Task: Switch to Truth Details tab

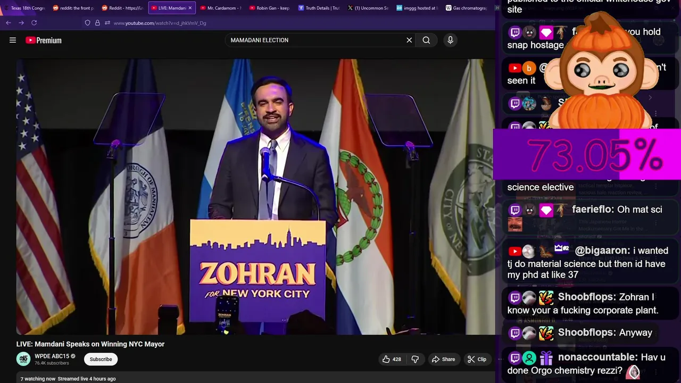Action: click(319, 8)
